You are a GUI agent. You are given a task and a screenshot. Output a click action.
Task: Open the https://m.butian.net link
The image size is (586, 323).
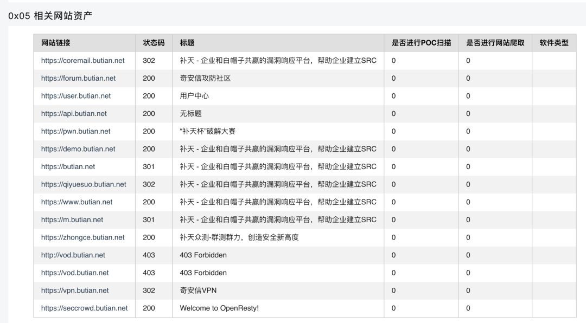[72, 219]
